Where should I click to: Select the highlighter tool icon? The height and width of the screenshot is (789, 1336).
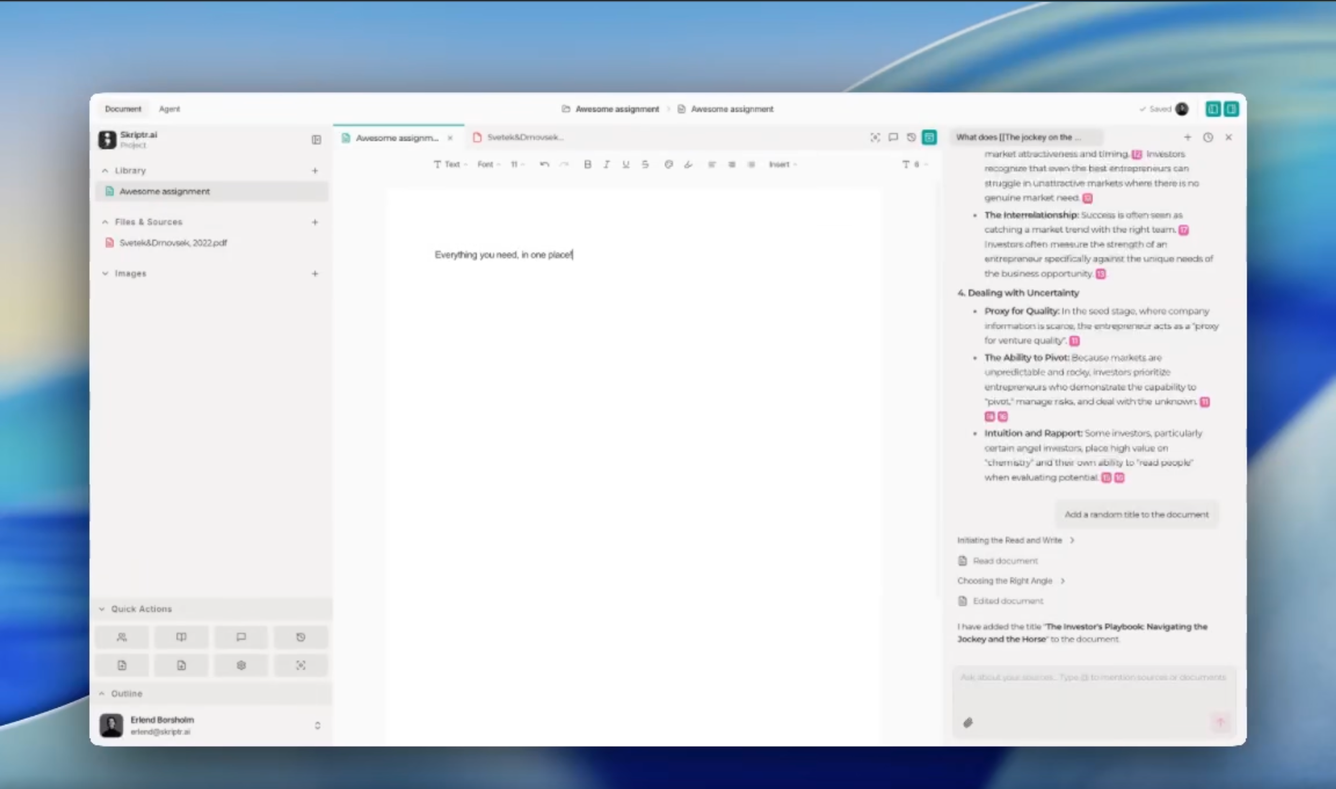[689, 164]
